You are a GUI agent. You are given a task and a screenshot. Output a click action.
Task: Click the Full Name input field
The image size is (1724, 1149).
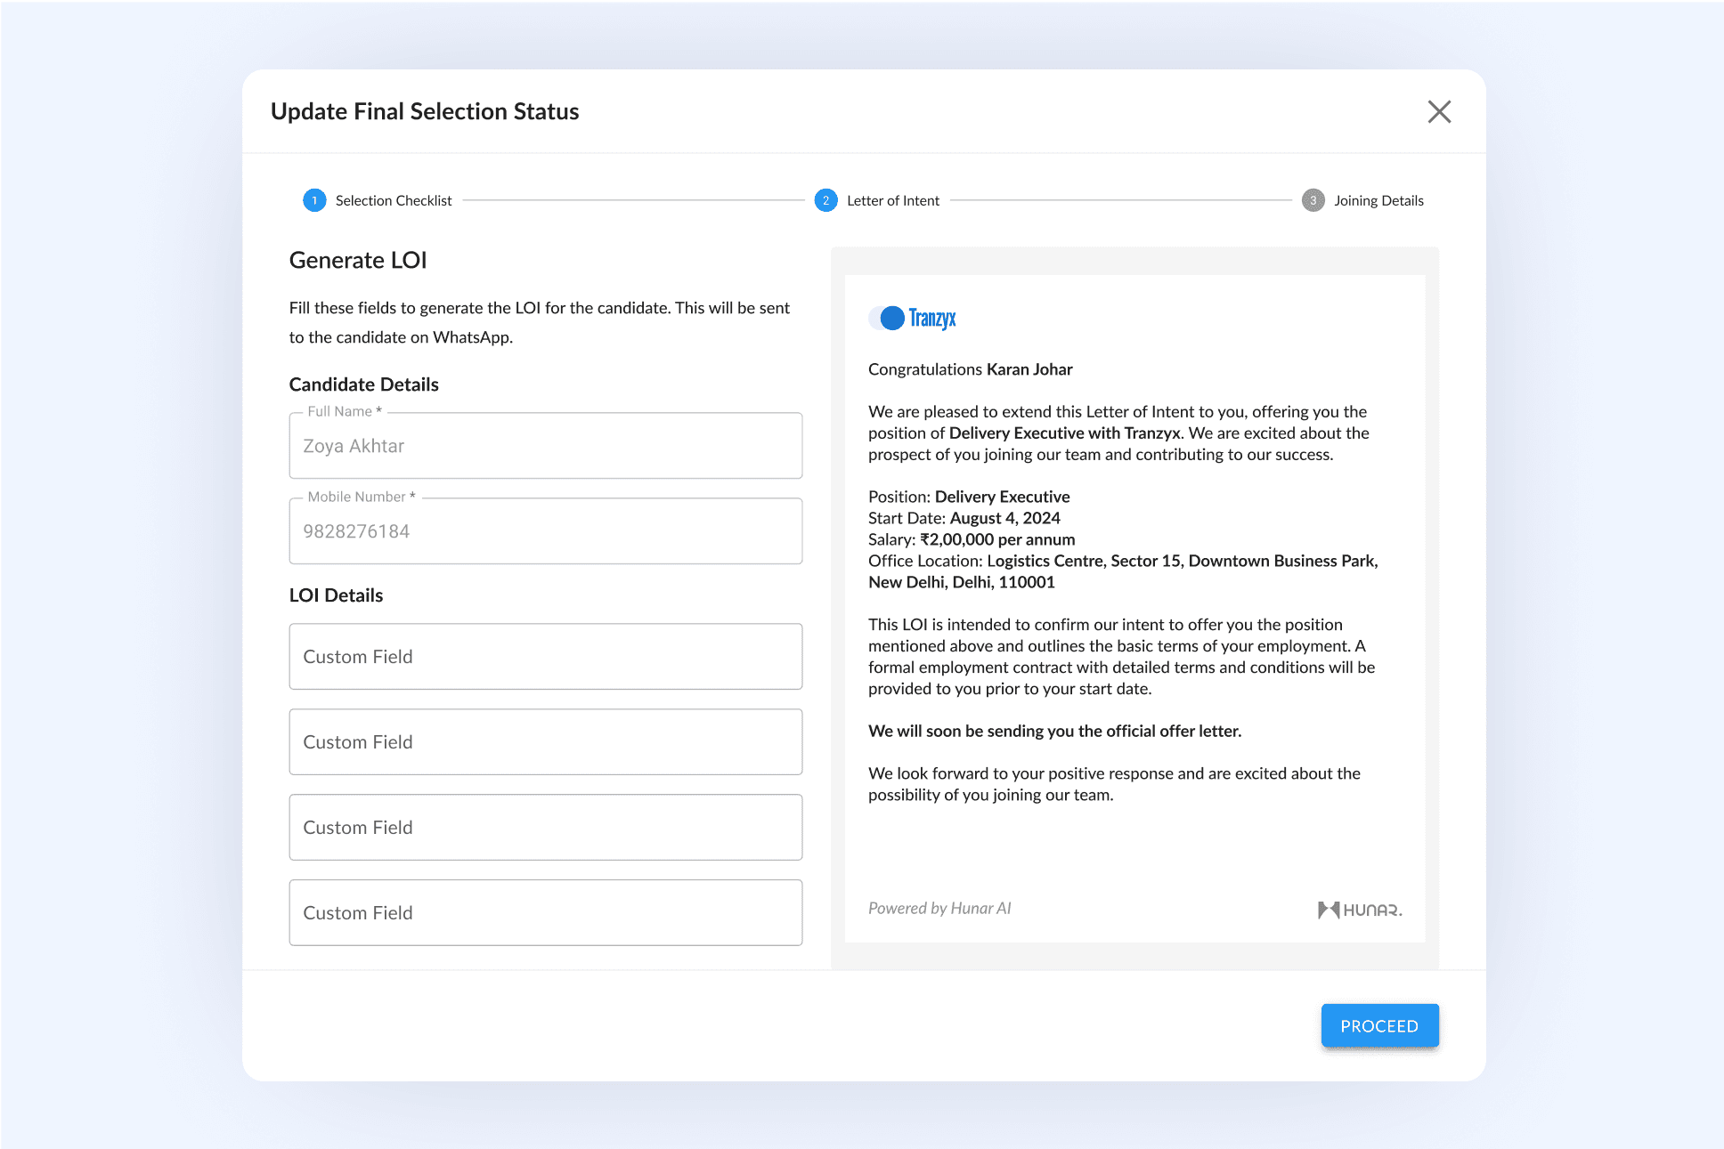545,446
